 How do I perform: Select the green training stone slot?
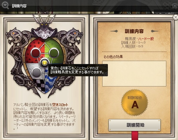click(x=54, y=53)
